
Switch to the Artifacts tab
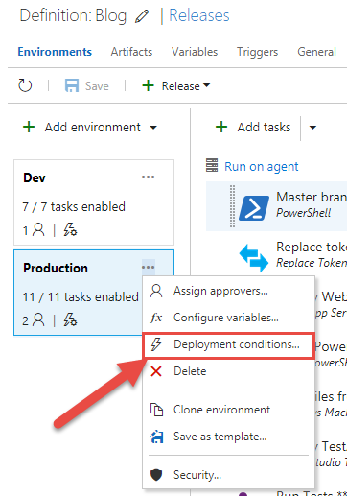point(131,52)
